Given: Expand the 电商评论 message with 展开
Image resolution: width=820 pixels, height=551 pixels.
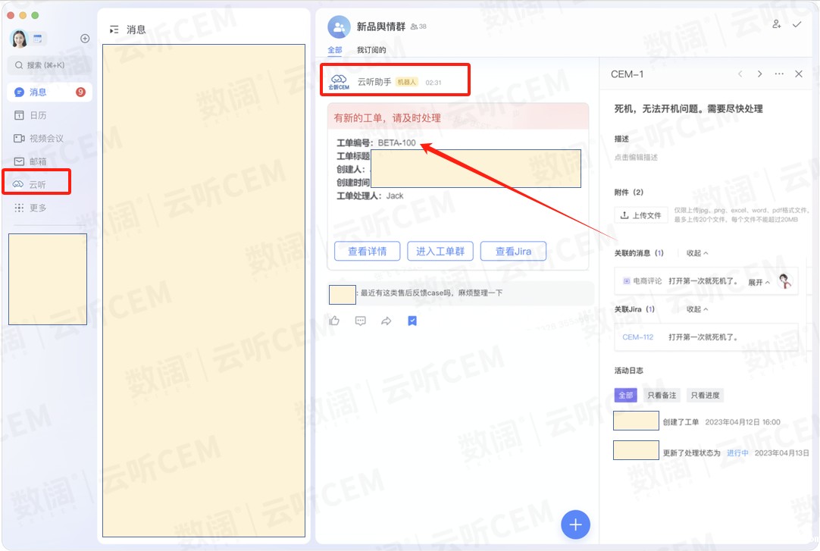Looking at the screenshot, I should [x=759, y=282].
